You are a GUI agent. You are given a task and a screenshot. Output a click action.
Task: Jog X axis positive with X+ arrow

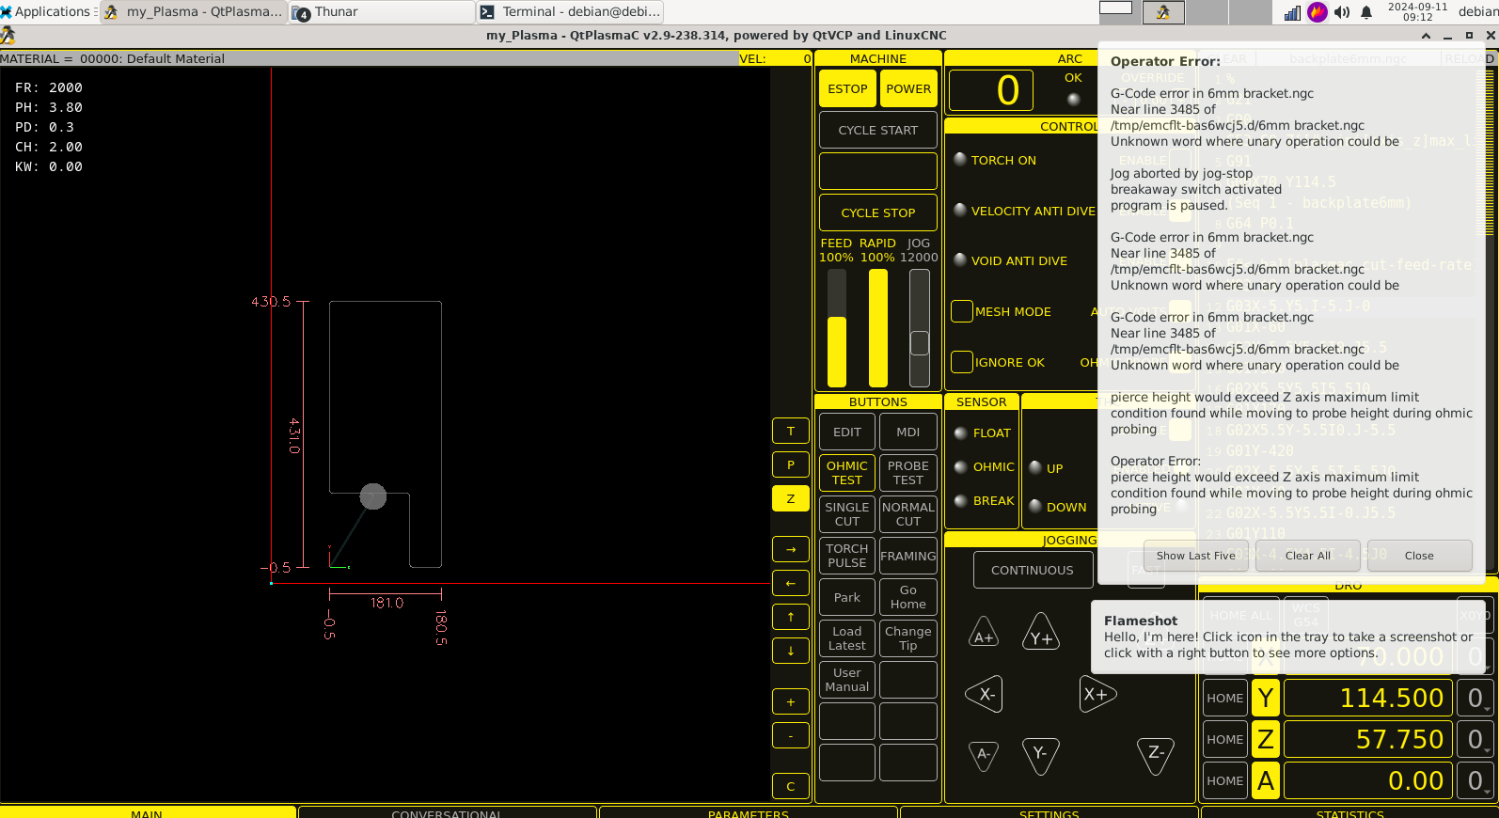pyautogui.click(x=1098, y=695)
